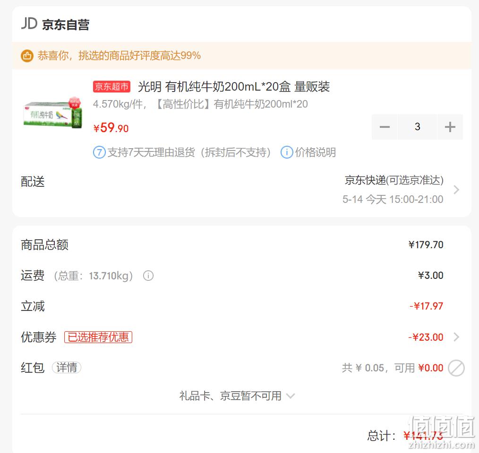
Task: Click the total weight text 总重: 13.710kg
Action: pos(94,276)
